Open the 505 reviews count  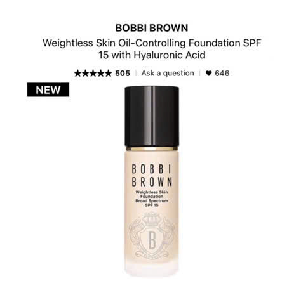[x=123, y=74]
